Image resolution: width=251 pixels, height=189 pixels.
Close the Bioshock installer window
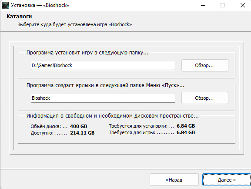(x=243, y=5)
